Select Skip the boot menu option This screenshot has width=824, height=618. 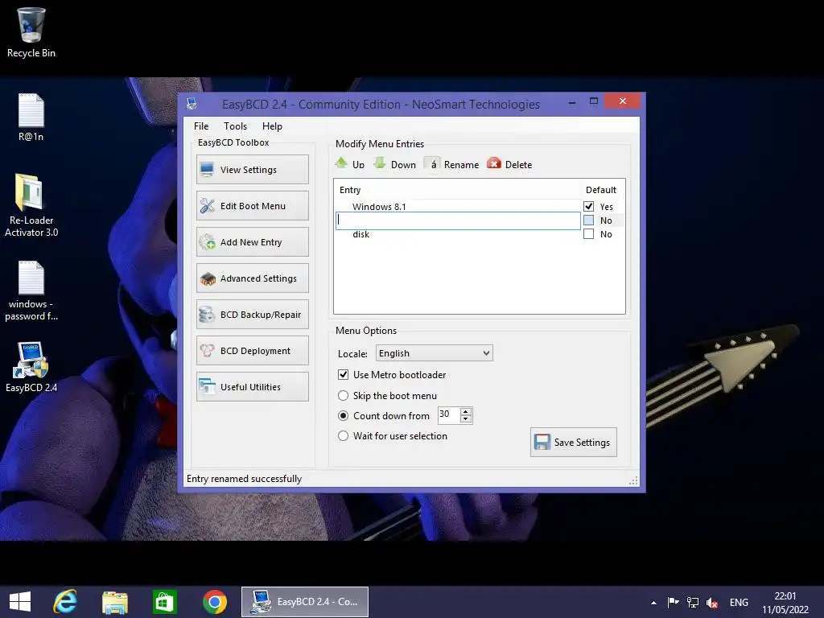pos(343,396)
